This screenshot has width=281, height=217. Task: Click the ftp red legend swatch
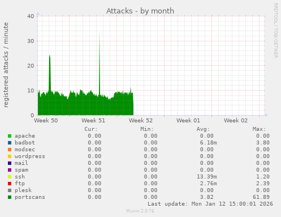tap(10, 184)
